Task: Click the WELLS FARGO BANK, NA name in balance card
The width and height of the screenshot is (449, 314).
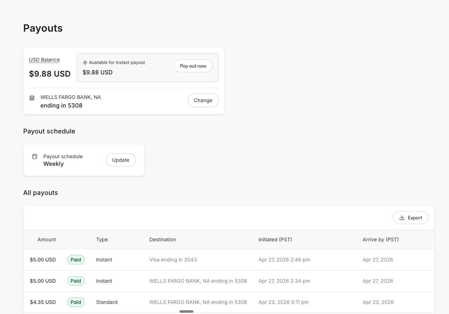Action: 71,97
